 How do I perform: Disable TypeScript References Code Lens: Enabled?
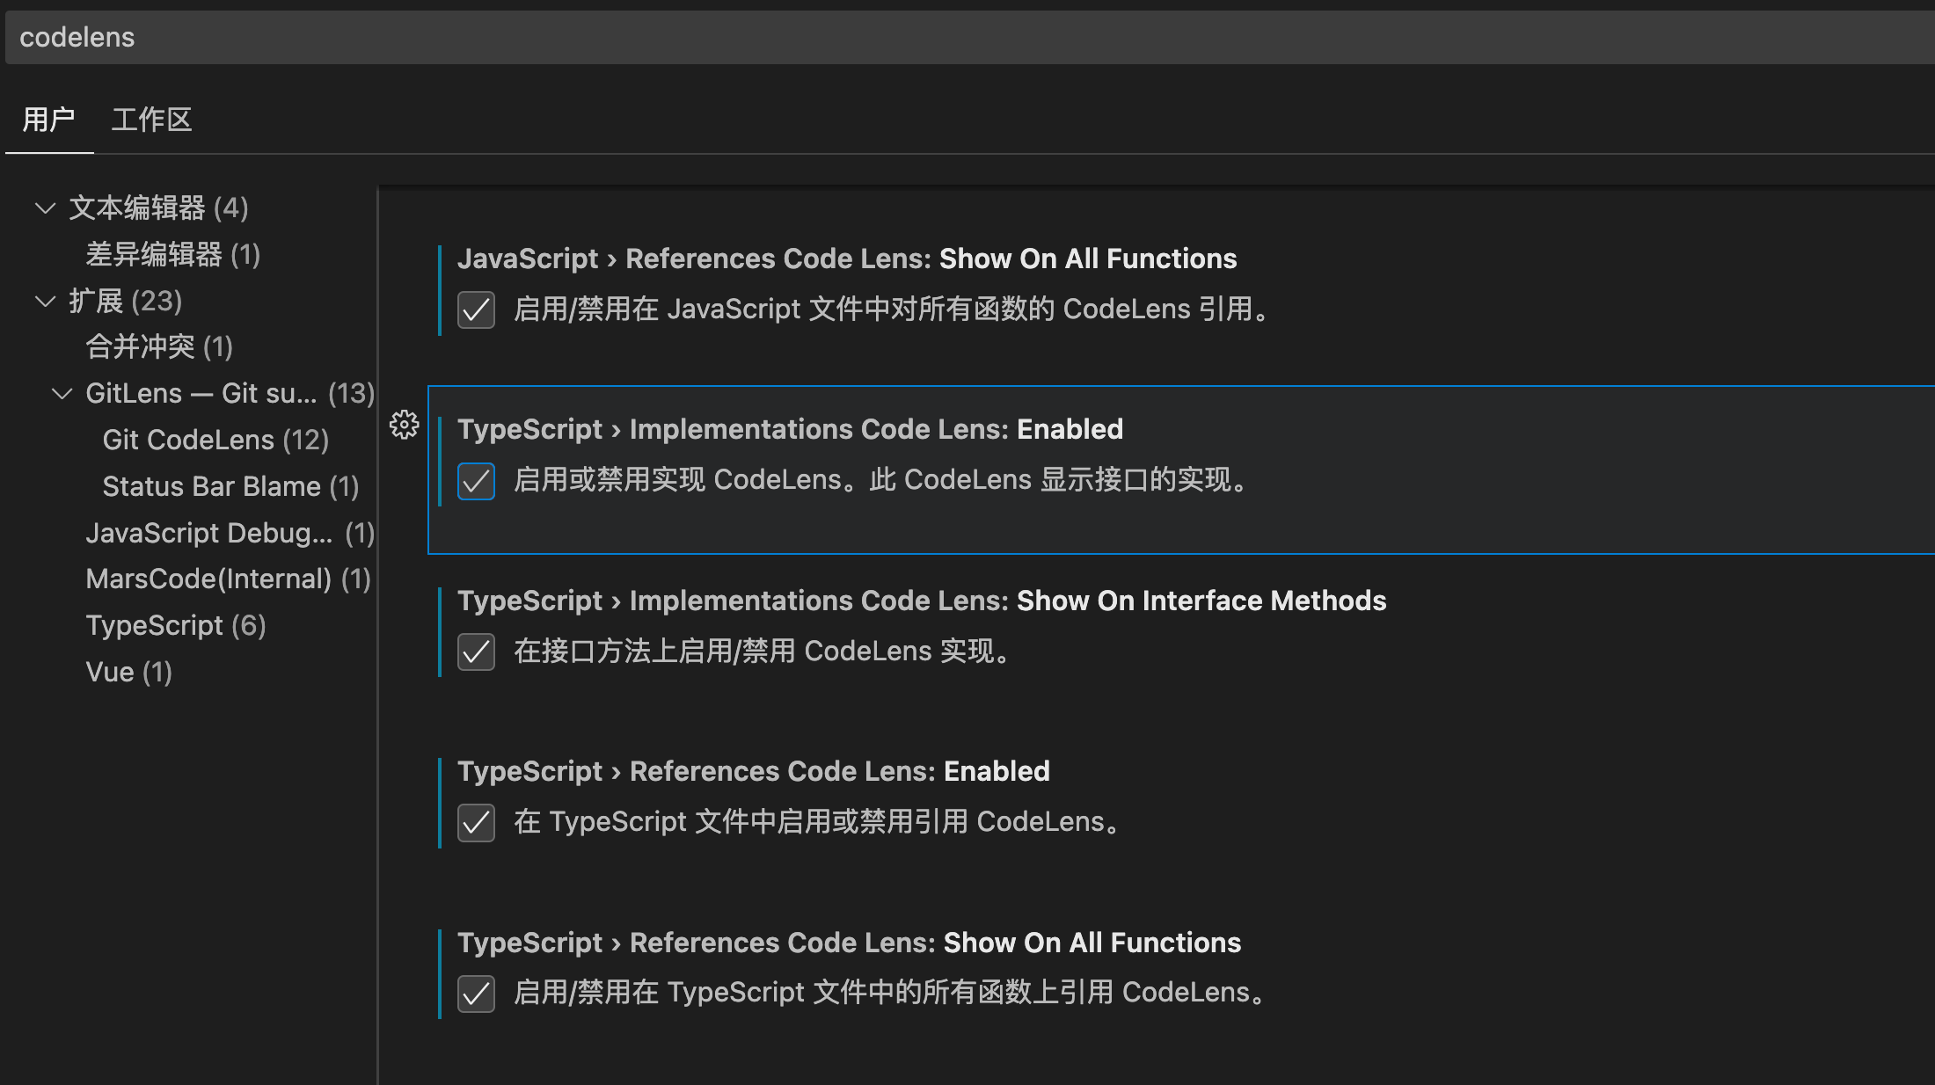click(x=476, y=822)
